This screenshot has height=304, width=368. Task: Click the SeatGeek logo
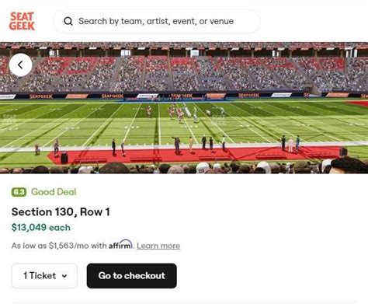point(22,21)
